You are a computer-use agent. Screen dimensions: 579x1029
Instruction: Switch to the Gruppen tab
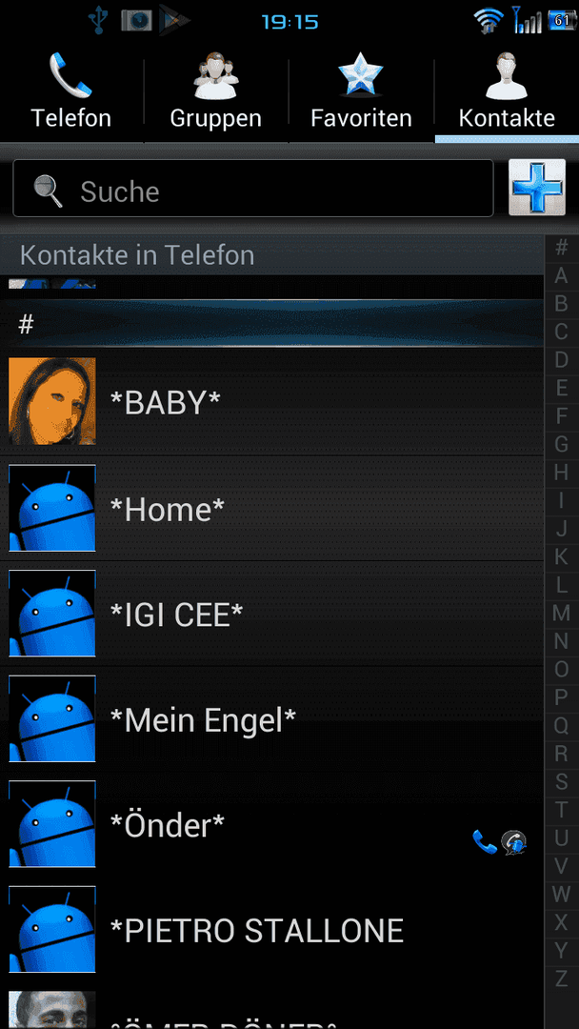tap(216, 91)
